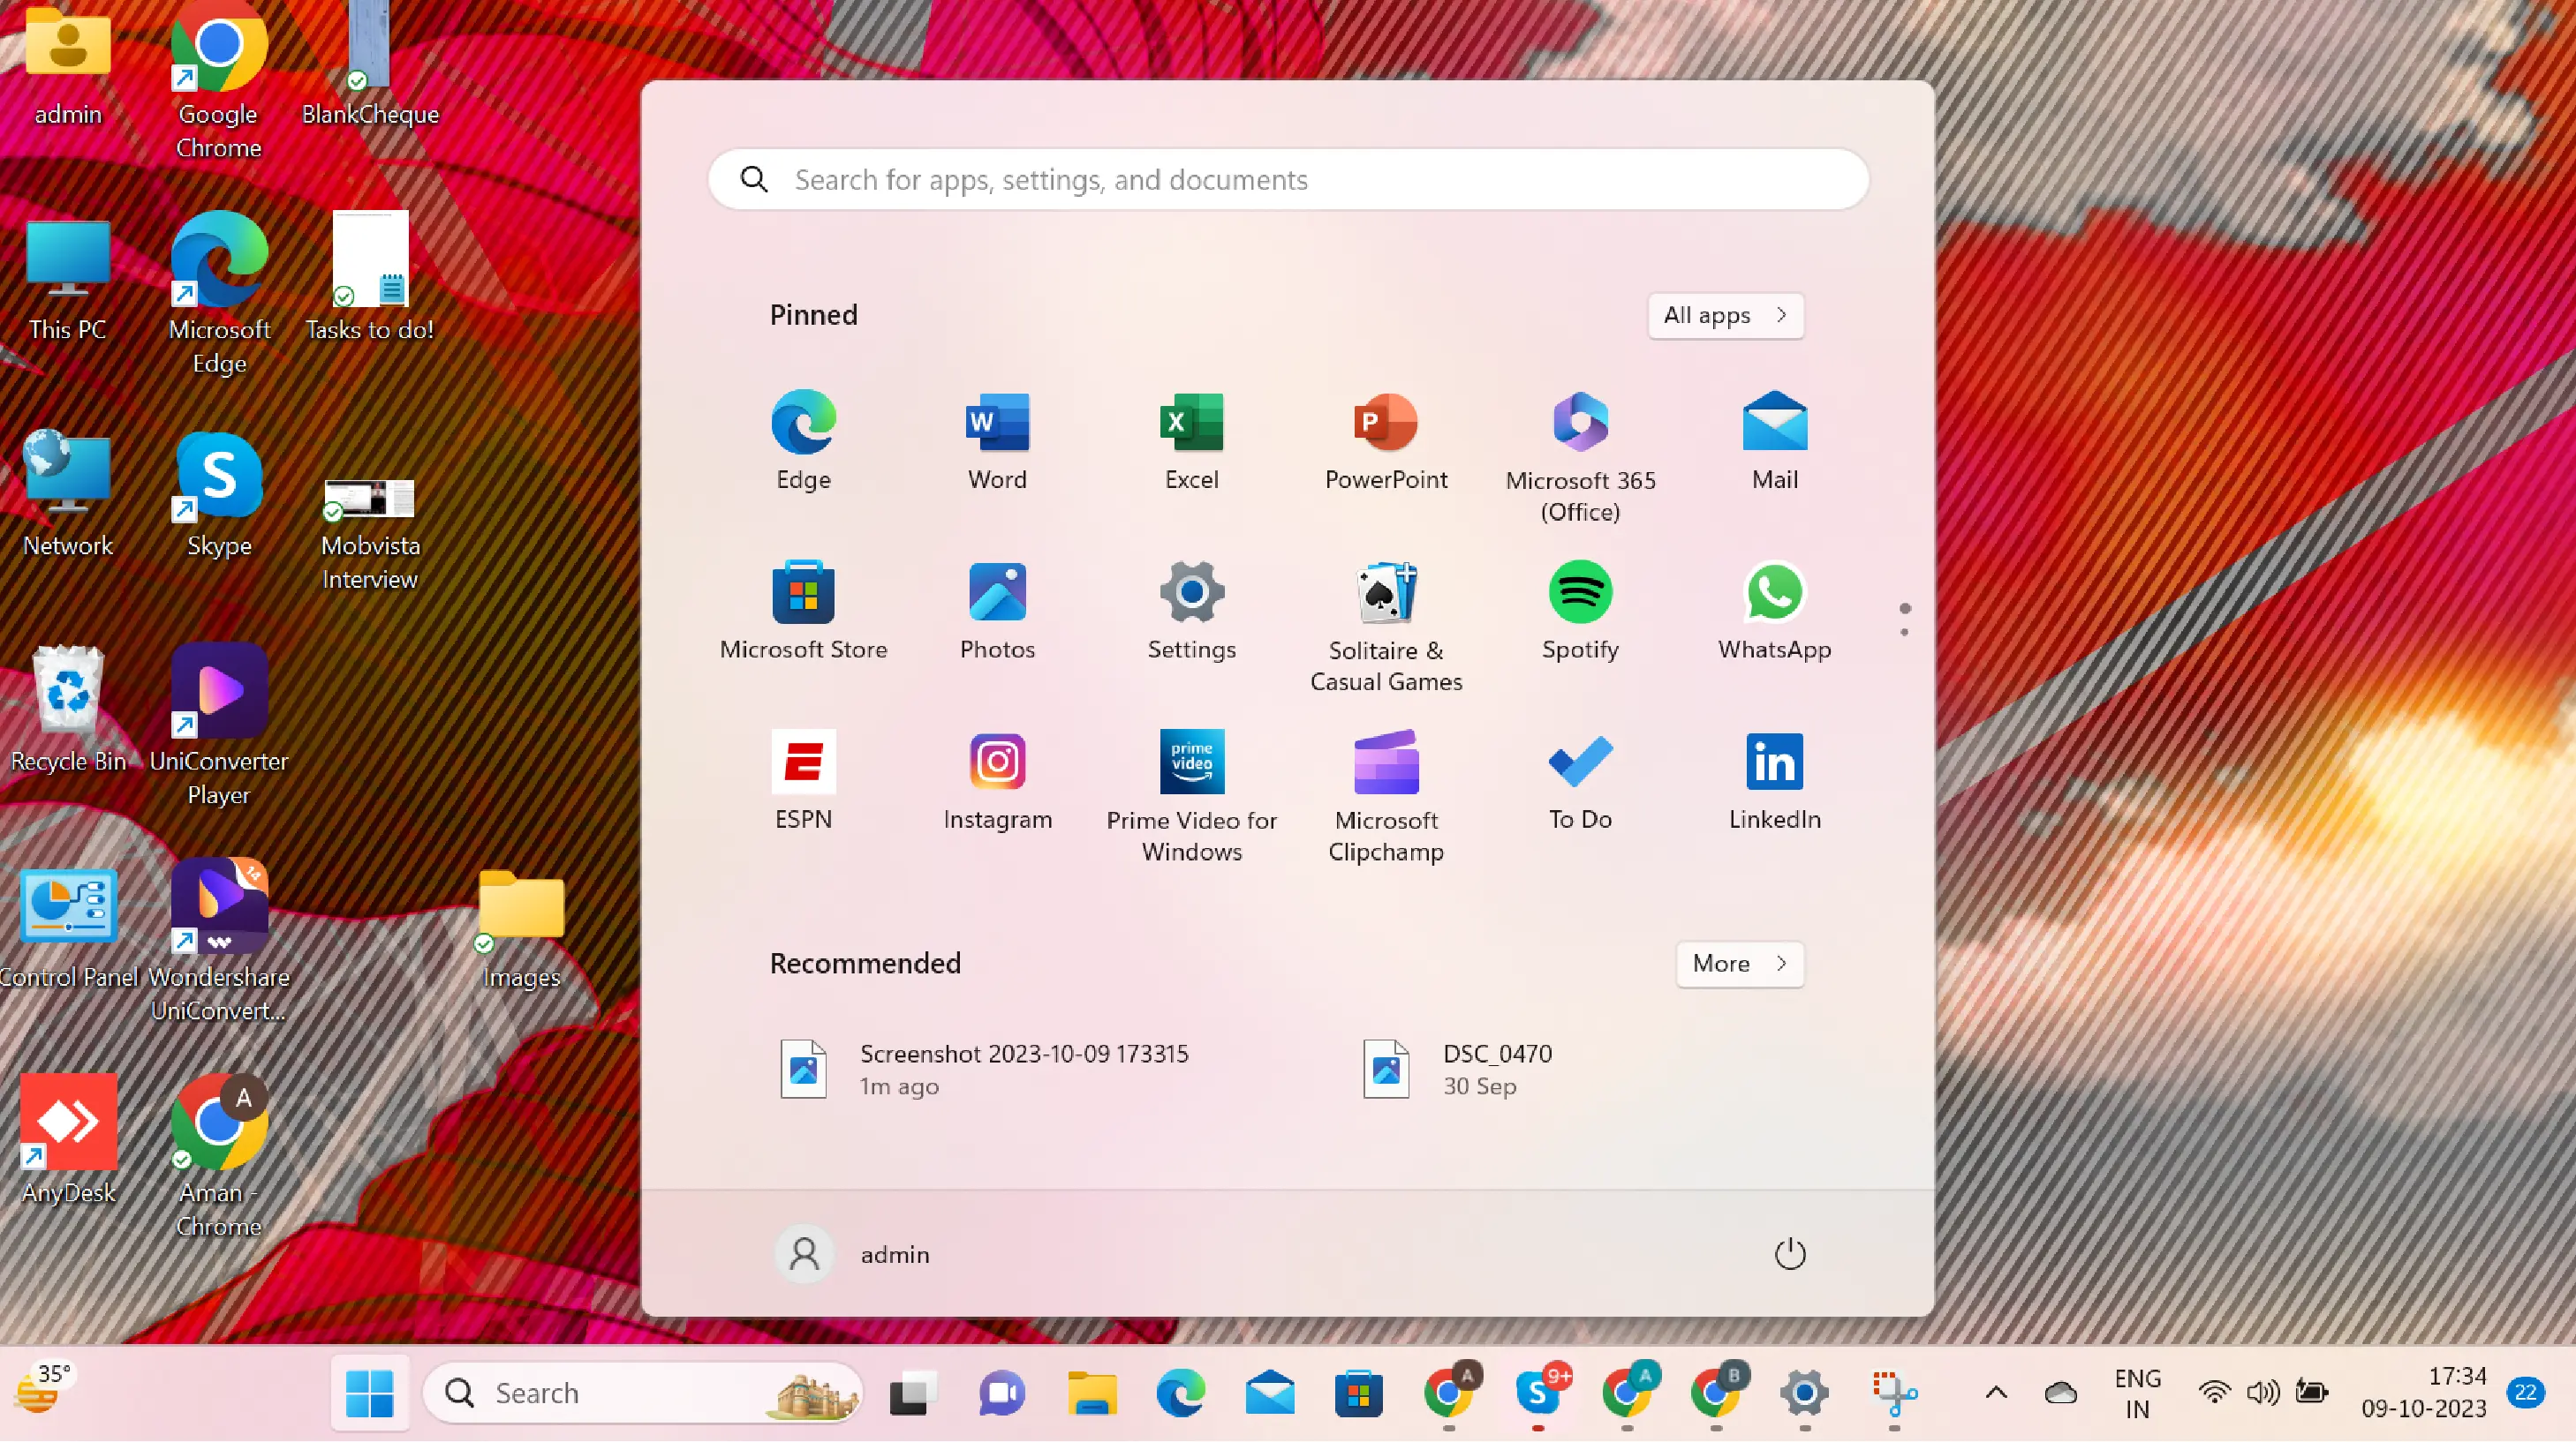Open Prime Video for Windows
Image resolution: width=2576 pixels, height=1442 pixels.
(x=1191, y=796)
